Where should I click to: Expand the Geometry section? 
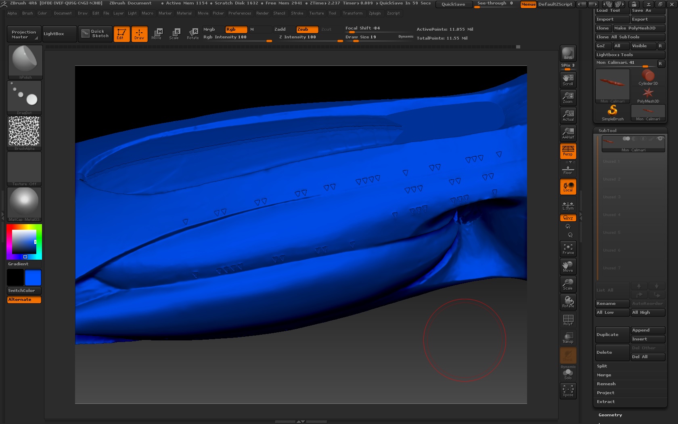click(610, 415)
